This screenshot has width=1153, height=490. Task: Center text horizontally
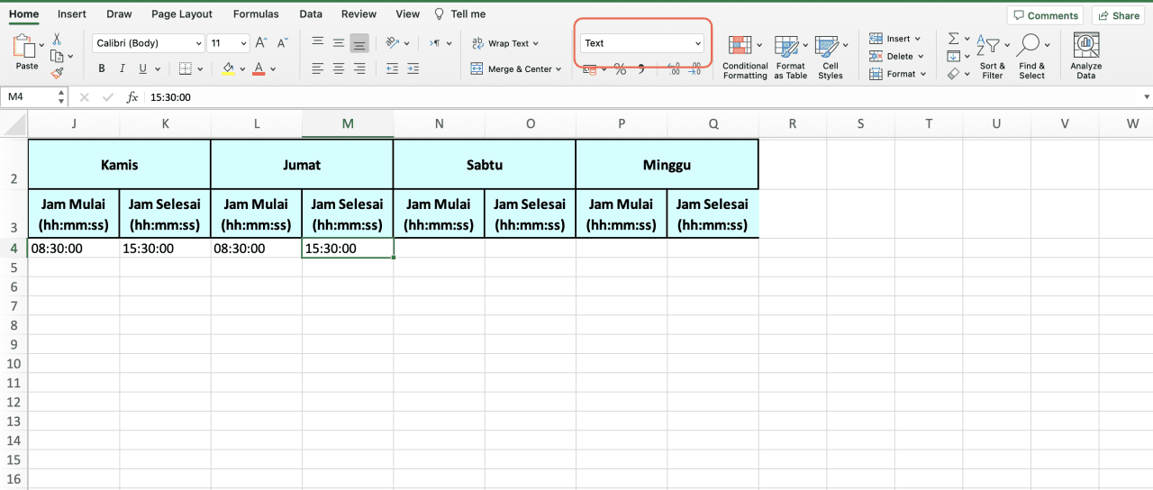pos(339,68)
